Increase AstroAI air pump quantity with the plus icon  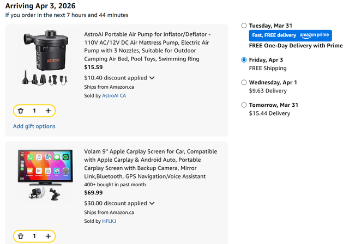point(48,111)
